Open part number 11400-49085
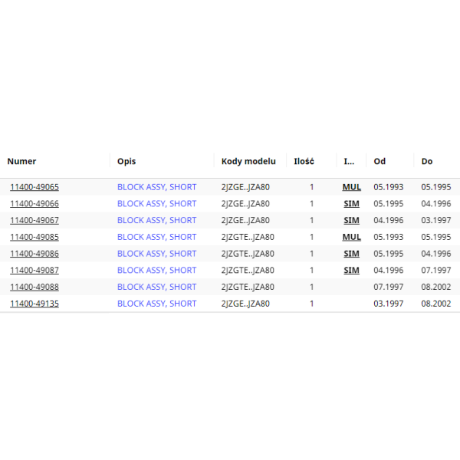The height and width of the screenshot is (460, 460). tap(34, 237)
